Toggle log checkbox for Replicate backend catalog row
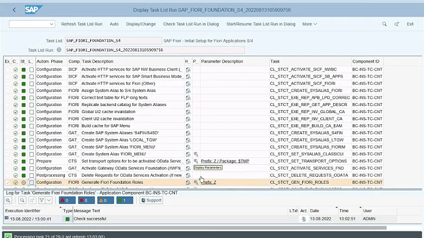 tap(32, 105)
